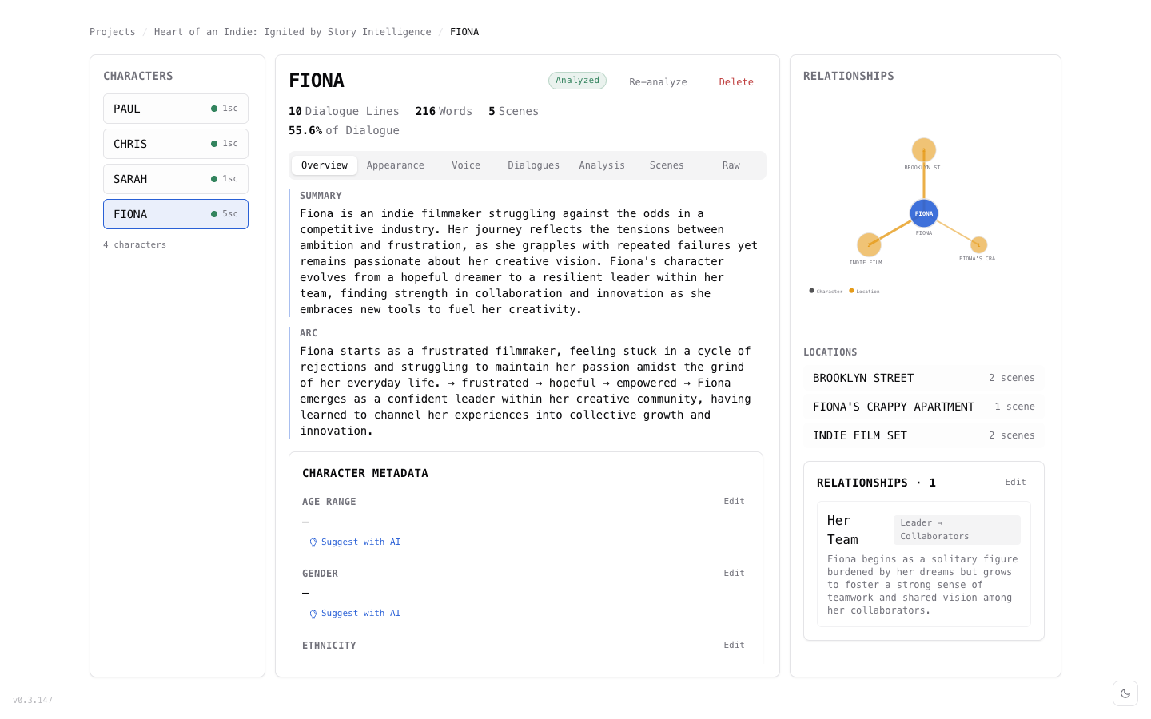Edit the Age Range metadata field
The width and height of the screenshot is (1151, 719).
[733, 501]
